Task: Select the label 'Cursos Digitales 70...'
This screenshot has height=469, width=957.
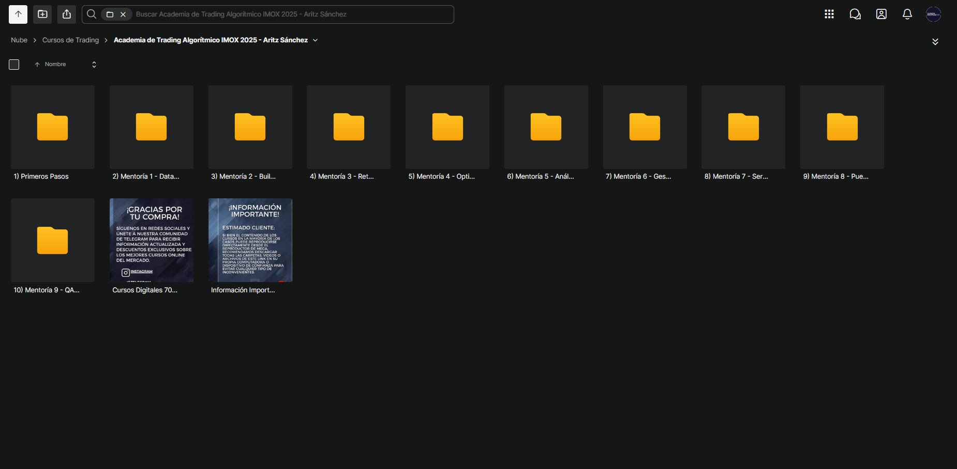Action: [x=145, y=290]
